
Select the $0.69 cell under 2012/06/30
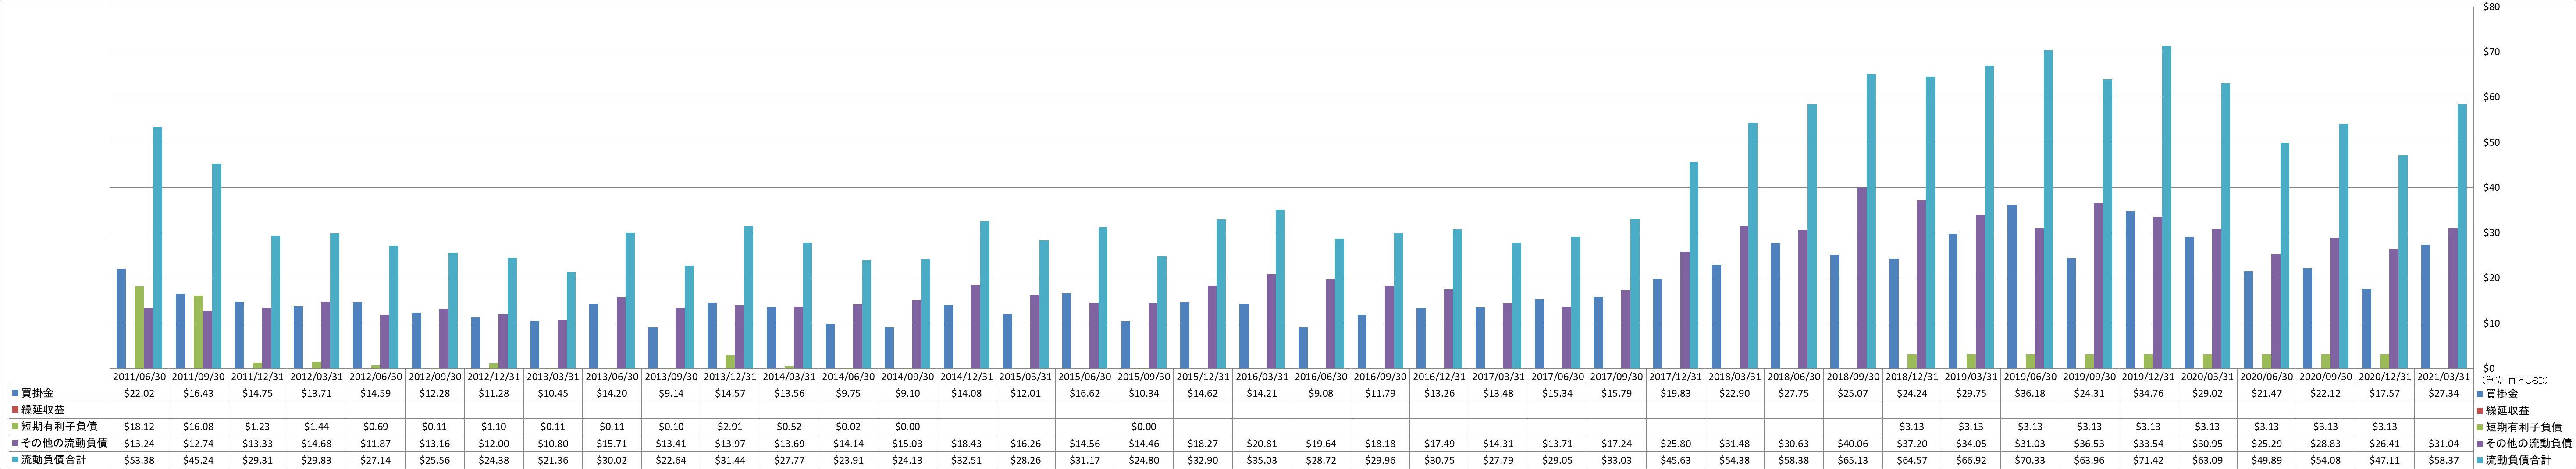[x=376, y=426]
